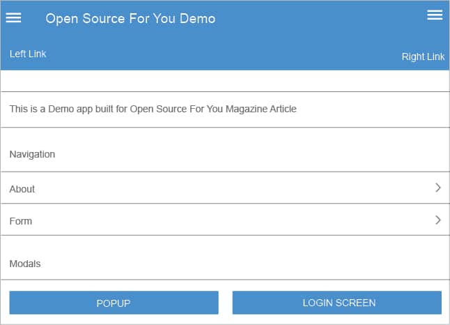Click the empty row above description
The height and width of the screenshot is (325, 450).
(224, 81)
